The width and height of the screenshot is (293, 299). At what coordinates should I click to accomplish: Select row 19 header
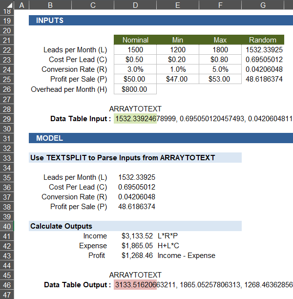point(7,21)
